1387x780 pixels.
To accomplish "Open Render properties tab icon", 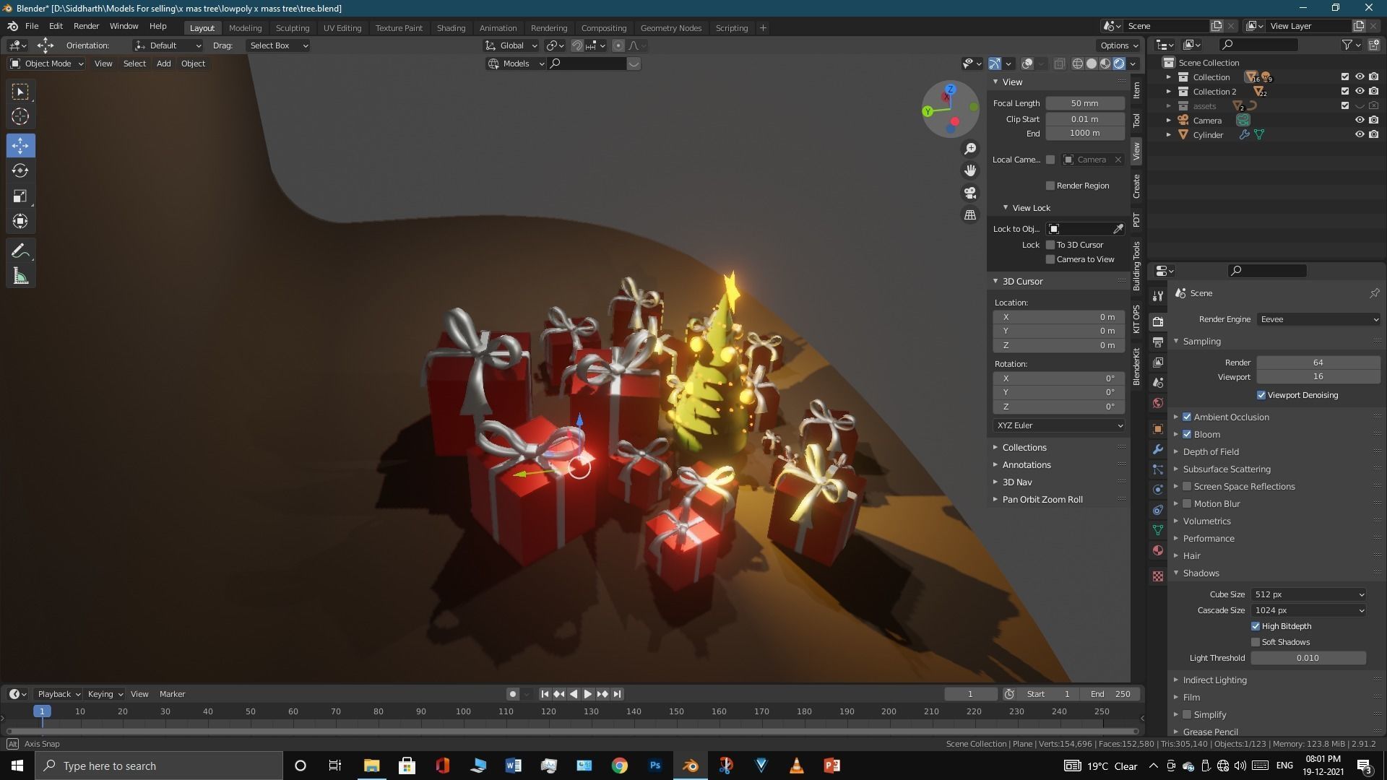I will coord(1158,321).
